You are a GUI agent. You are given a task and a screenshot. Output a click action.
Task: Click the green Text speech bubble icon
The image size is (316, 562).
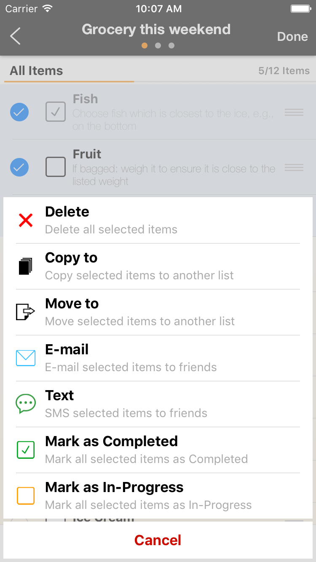[x=26, y=404]
